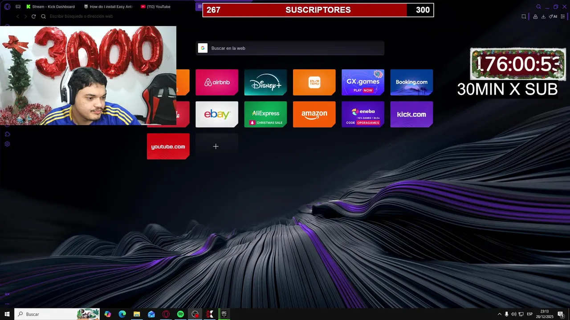Open the 23:13 clock and calendar

point(544,314)
